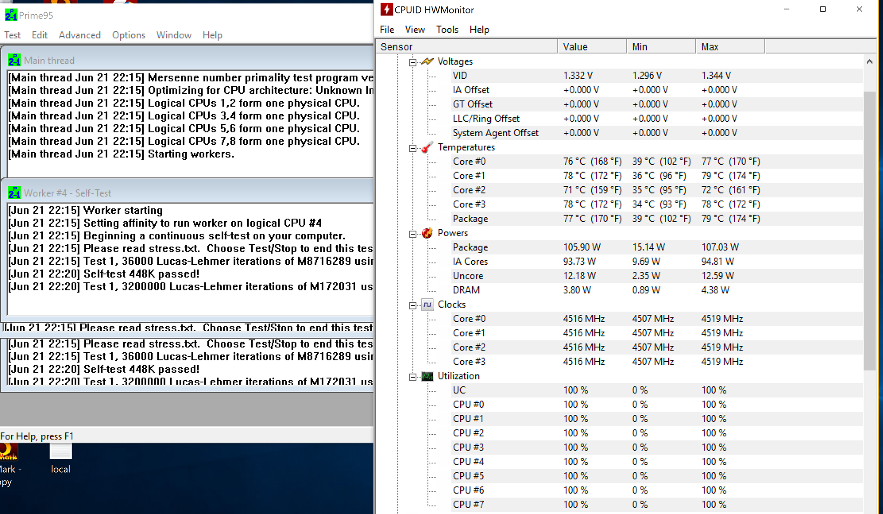
Task: Collapse the Utilization tree section
Action: [x=413, y=377]
